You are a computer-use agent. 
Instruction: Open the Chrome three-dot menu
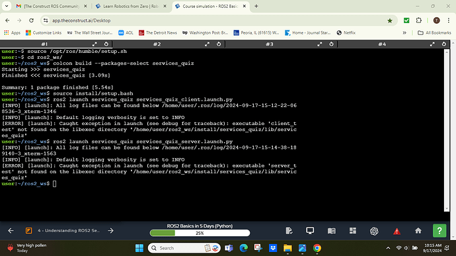click(449, 21)
